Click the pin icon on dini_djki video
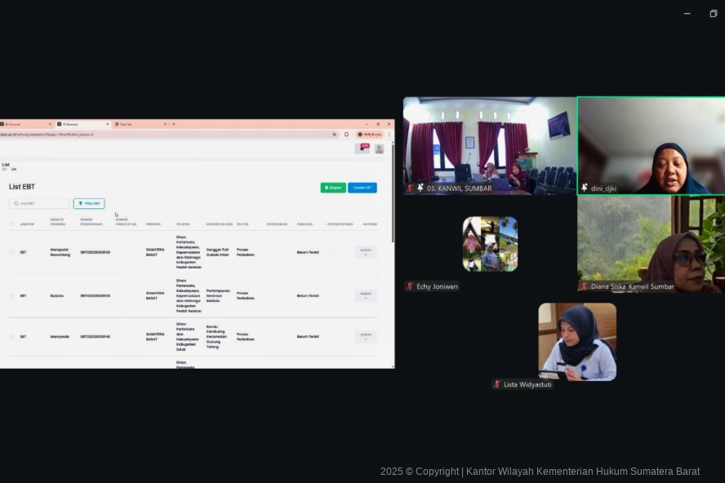Screen dimensions: 725x483 click(584, 188)
